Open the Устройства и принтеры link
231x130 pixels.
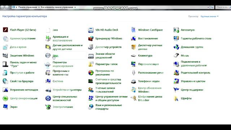[x=67, y=90]
